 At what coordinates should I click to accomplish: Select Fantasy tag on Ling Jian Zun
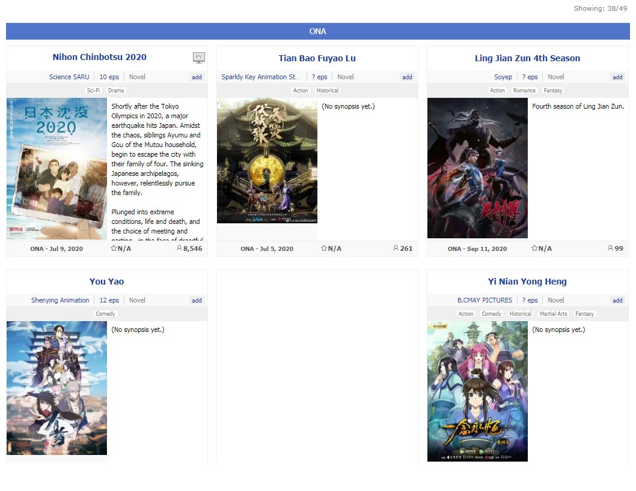coord(553,91)
